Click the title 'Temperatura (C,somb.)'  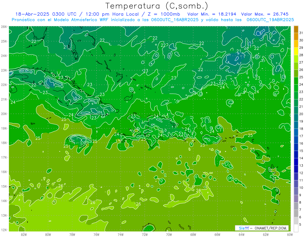point(157,6)
